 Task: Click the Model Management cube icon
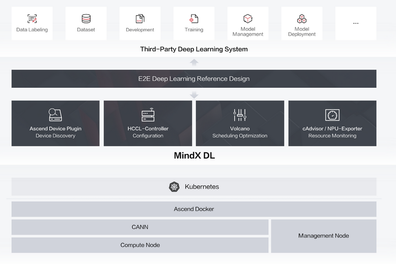coord(247,18)
